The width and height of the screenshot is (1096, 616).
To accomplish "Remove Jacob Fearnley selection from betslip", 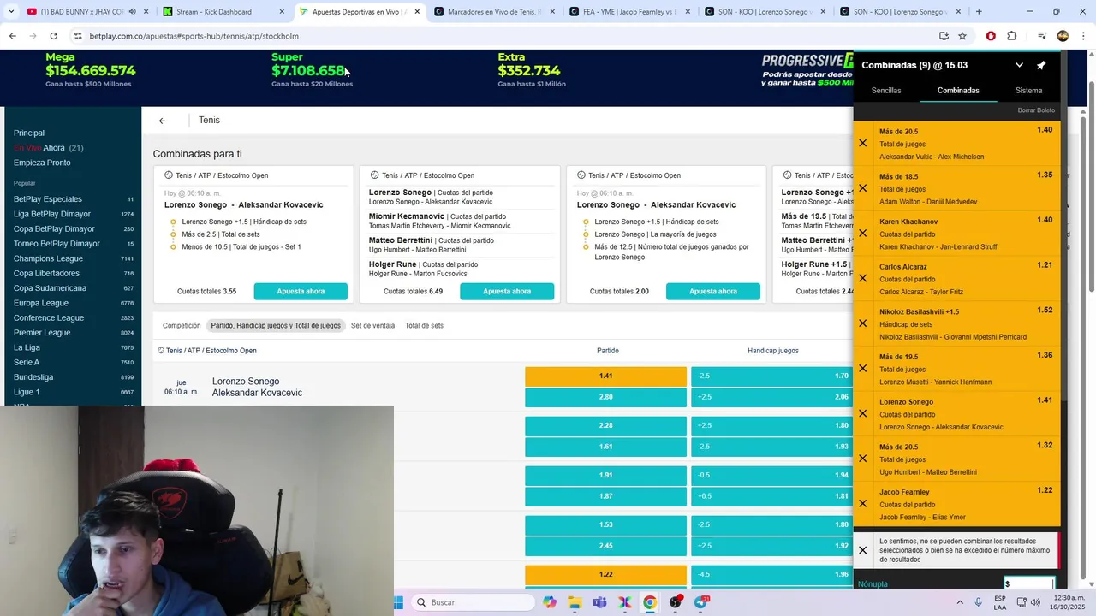I will pos(863,504).
